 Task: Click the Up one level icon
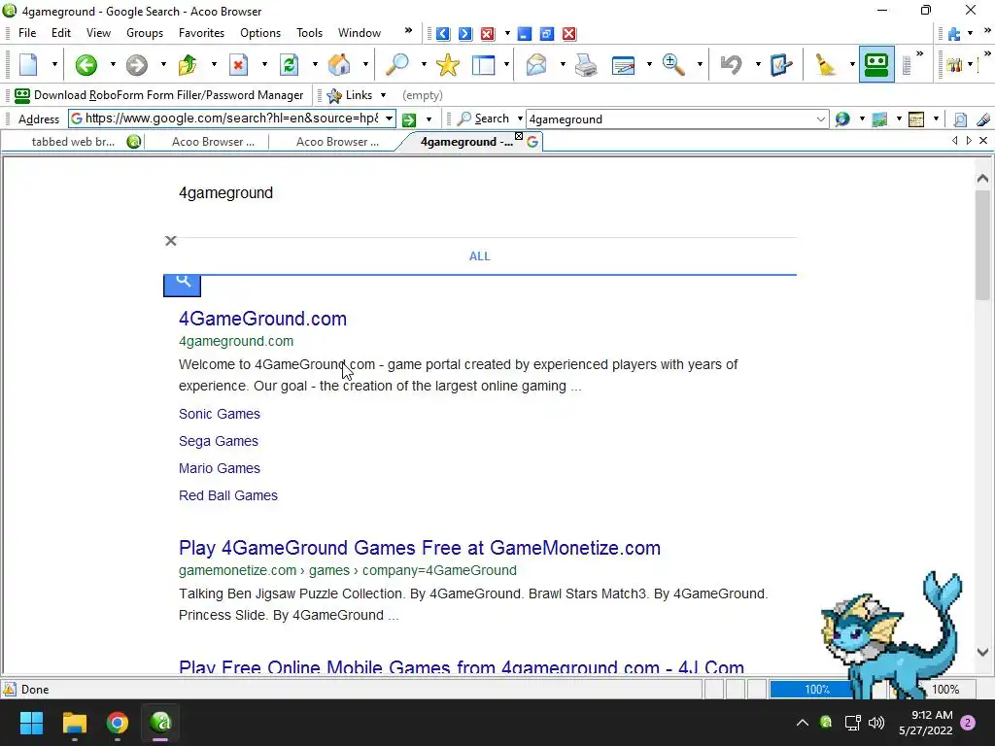pyautogui.click(x=188, y=64)
